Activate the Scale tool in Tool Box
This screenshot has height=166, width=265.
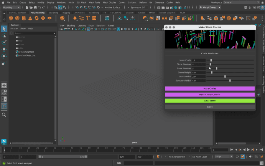coord(4,63)
